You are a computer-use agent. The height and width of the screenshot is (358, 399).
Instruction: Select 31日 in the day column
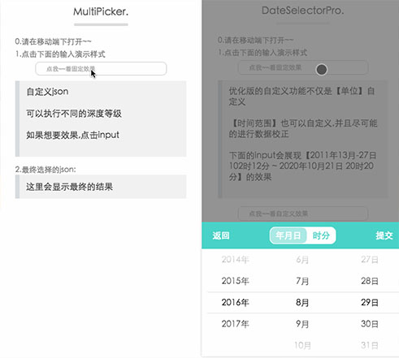pos(370,345)
